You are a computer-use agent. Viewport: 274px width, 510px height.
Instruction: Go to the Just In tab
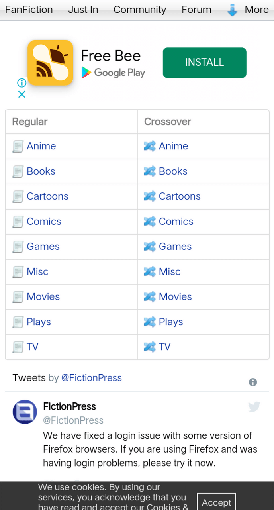pyautogui.click(x=83, y=10)
